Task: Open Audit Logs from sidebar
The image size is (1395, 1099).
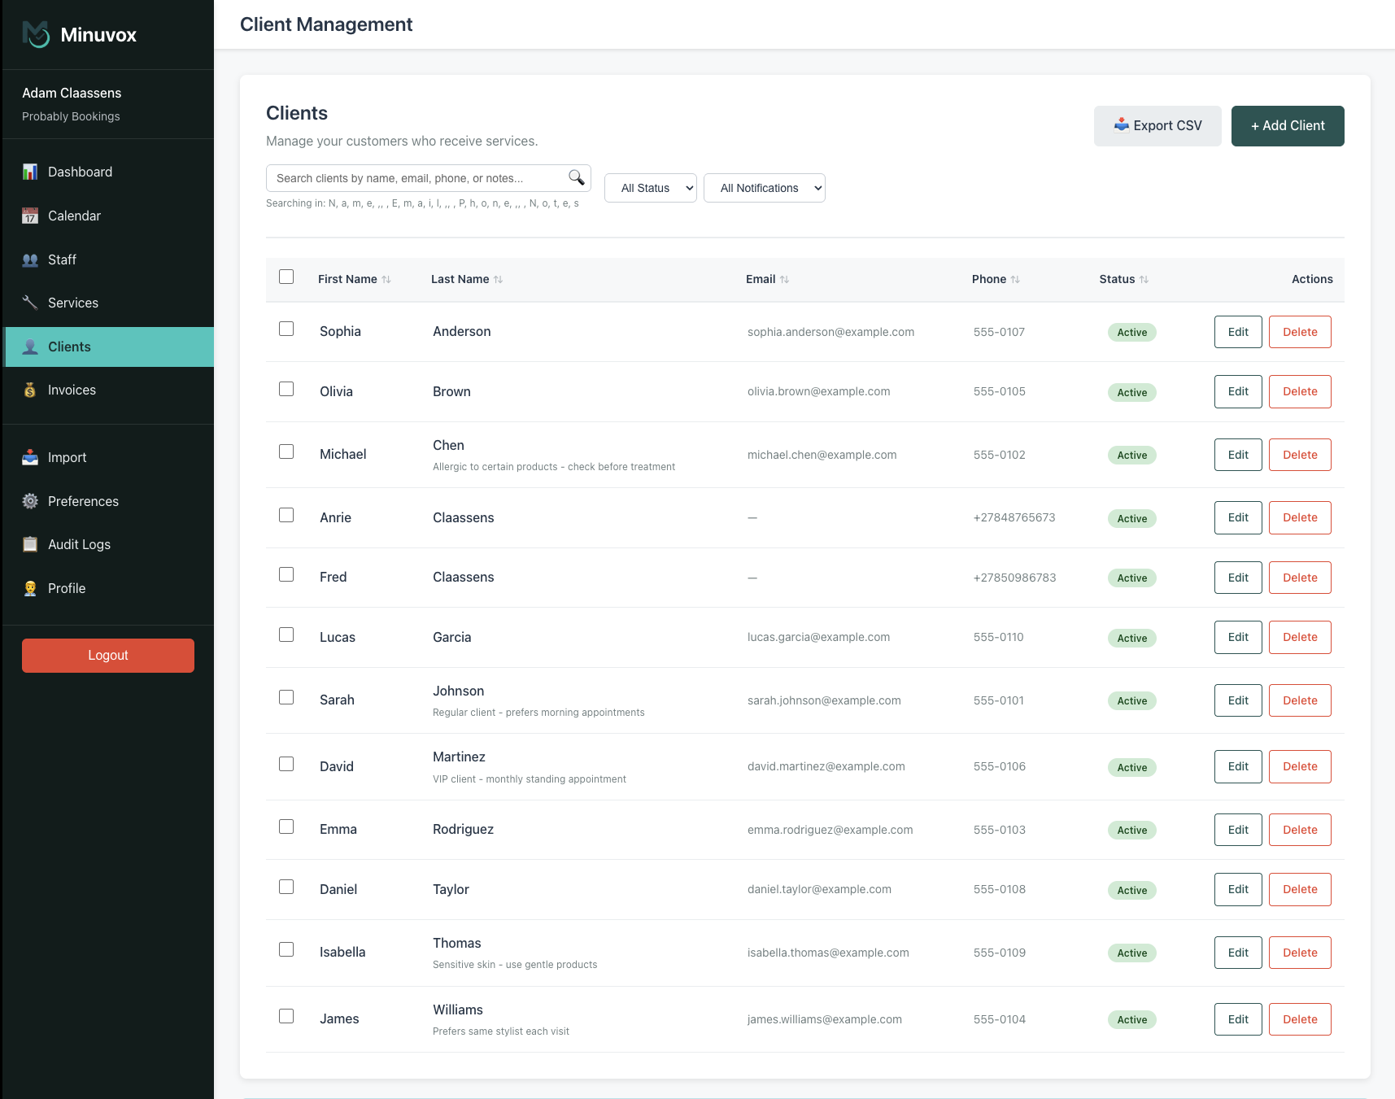Action: (x=79, y=545)
